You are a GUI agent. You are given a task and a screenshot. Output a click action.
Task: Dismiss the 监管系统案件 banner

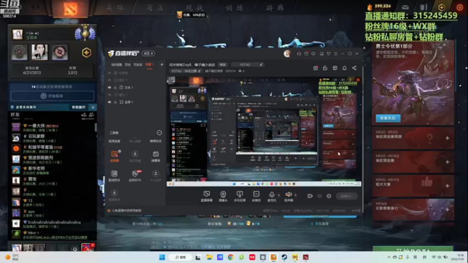coord(93,107)
